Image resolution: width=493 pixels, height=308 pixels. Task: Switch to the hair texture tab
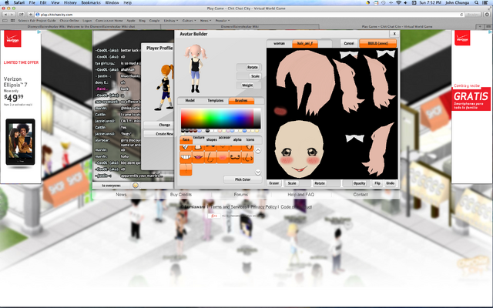coord(305,43)
